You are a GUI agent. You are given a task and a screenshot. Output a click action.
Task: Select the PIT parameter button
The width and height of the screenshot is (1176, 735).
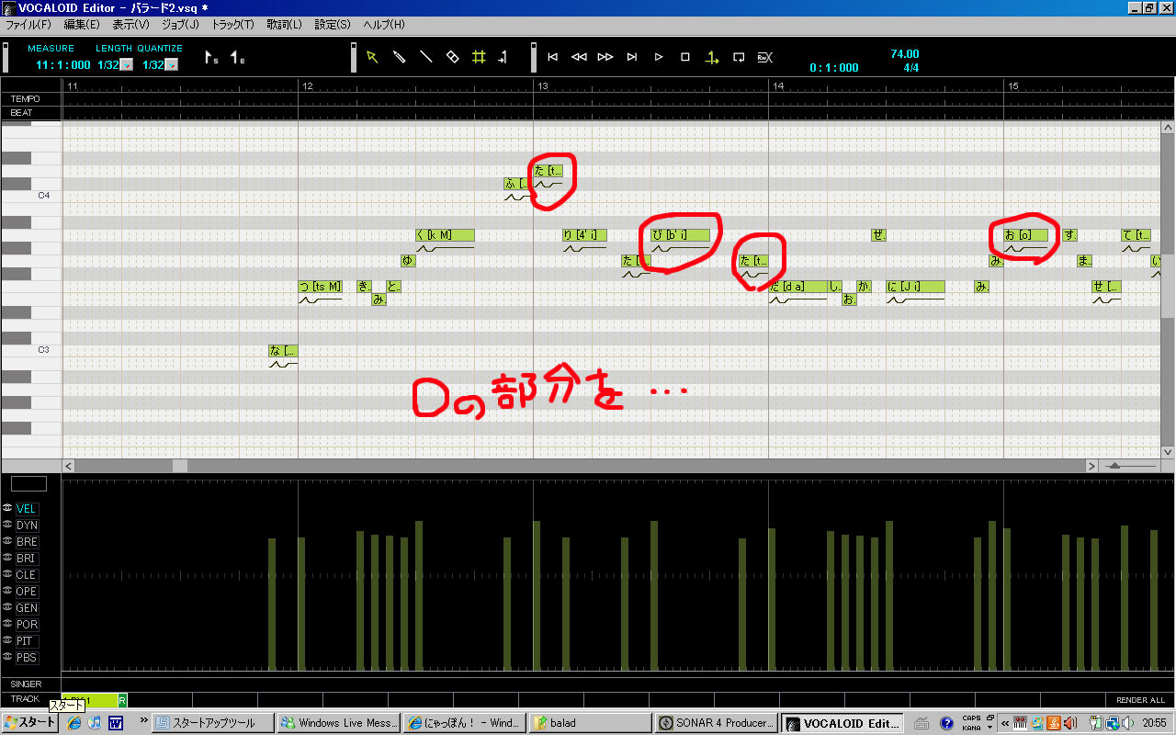pyautogui.click(x=27, y=641)
